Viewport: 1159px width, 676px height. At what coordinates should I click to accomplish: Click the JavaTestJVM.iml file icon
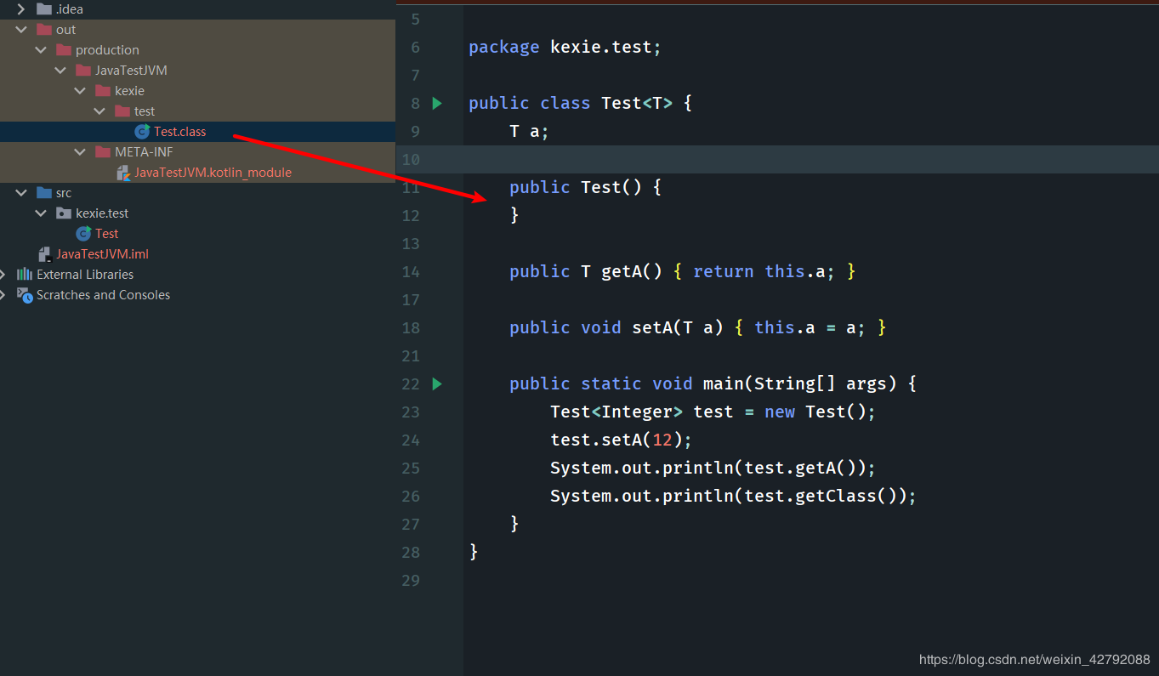[45, 254]
